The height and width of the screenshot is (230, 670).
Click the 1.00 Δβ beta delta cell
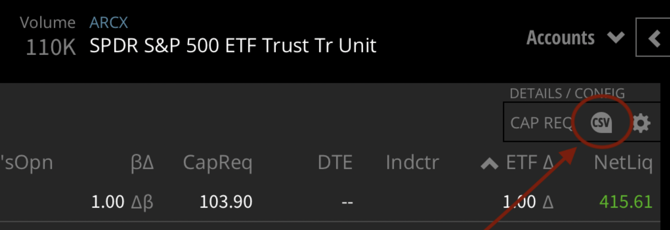[x=122, y=201]
